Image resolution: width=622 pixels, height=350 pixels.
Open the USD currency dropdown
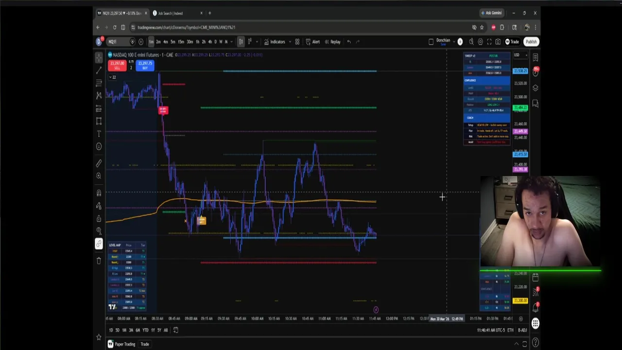[x=520, y=55]
